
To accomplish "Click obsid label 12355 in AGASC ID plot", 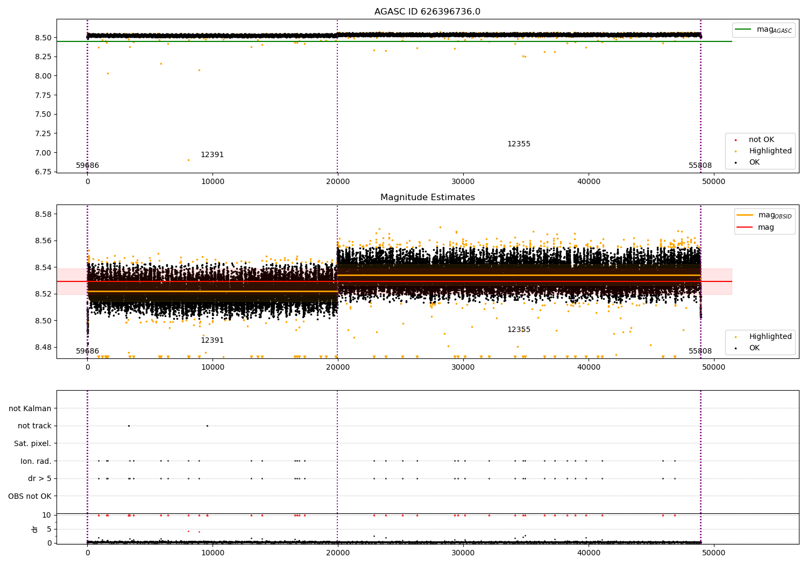I will tap(519, 144).
